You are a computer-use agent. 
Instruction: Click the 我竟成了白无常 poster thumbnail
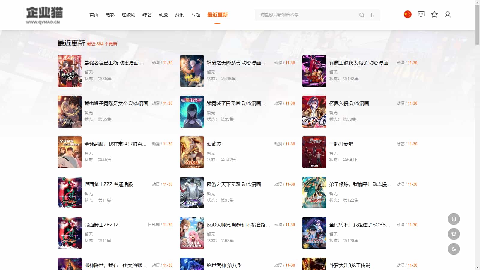(192, 112)
